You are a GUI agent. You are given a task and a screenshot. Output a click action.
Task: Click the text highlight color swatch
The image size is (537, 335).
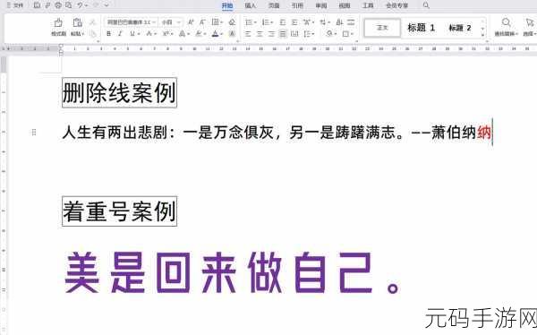199,34
